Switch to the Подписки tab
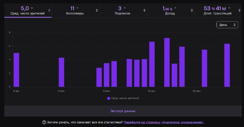The width and height of the screenshot is (244, 127). pos(123,11)
